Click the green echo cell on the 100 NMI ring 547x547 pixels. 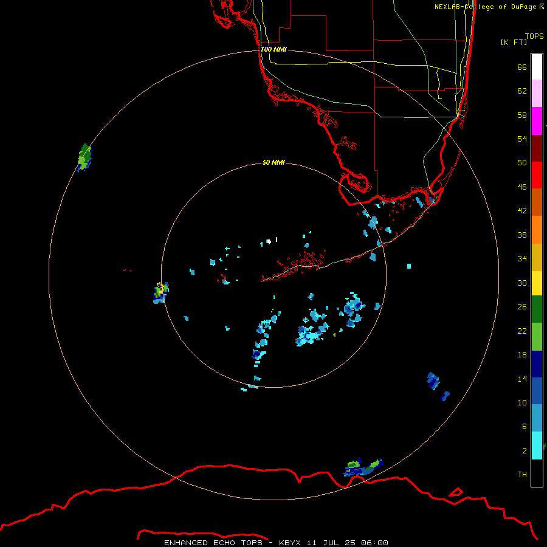84,157
